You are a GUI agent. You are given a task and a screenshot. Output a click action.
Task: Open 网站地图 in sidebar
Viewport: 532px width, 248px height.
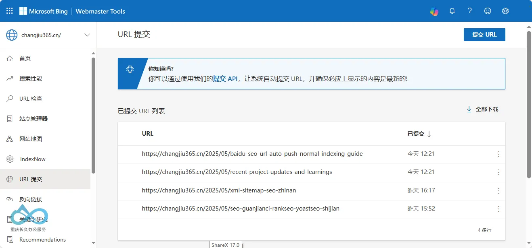(x=45, y=139)
